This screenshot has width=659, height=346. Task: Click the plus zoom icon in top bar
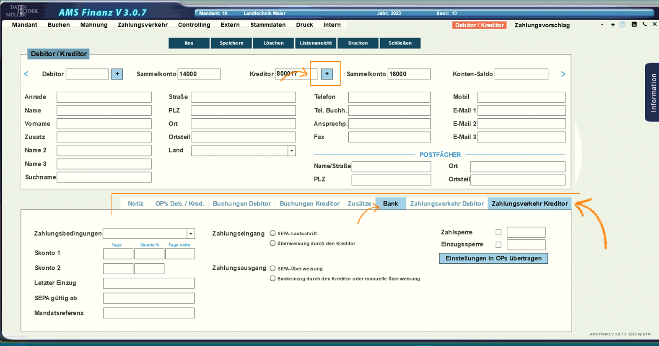point(613,25)
